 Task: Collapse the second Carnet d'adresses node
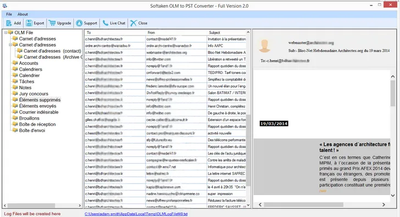click(x=10, y=45)
